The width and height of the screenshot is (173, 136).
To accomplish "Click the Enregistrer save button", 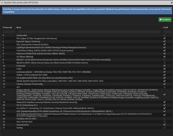I will click(165, 20).
